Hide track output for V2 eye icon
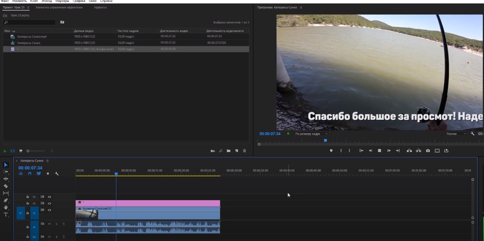484x241 pixels. click(x=49, y=203)
